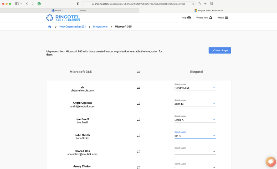
Task: Click the Ringotel column heading
Action: (197, 72)
